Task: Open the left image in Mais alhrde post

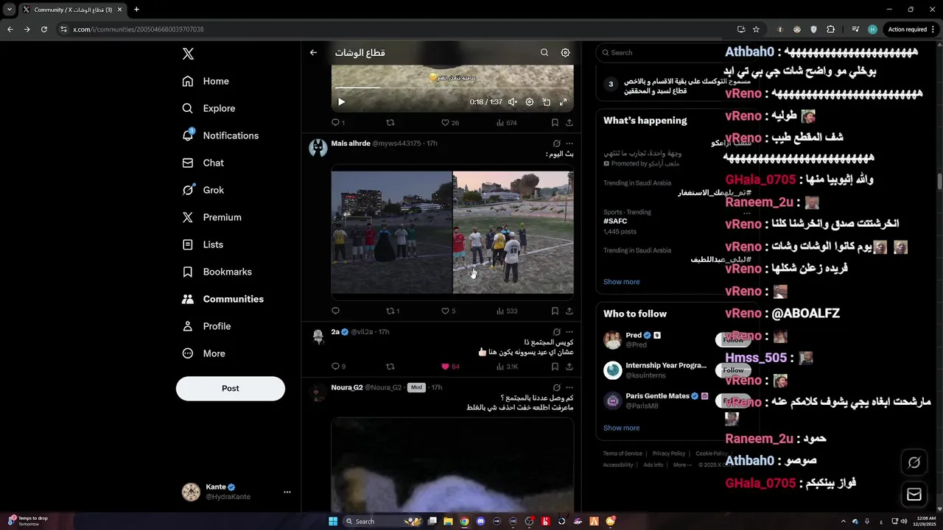Action: click(x=391, y=233)
